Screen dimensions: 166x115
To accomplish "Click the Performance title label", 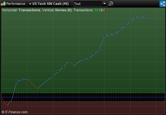I will (16, 4).
